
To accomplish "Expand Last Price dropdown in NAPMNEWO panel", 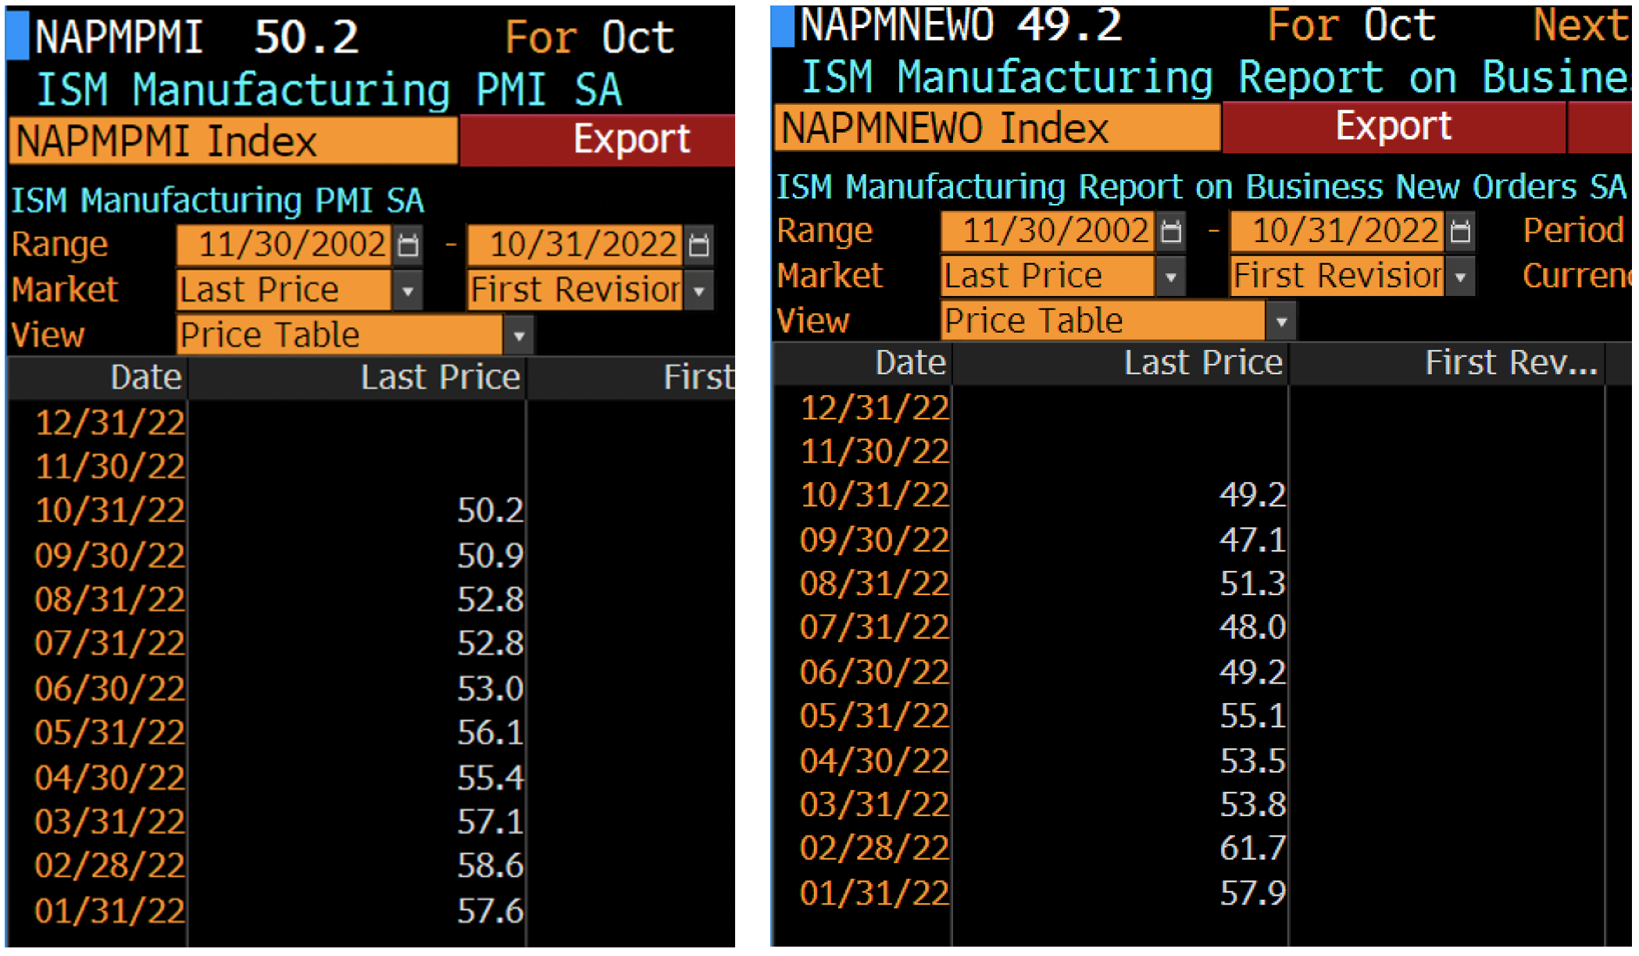I will [x=1170, y=277].
